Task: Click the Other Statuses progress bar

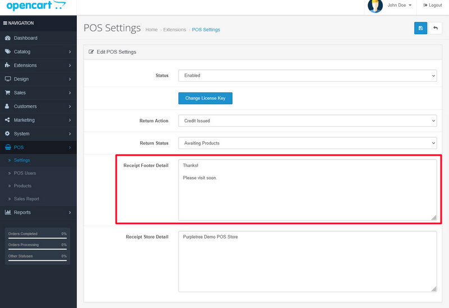Action: tap(38, 260)
